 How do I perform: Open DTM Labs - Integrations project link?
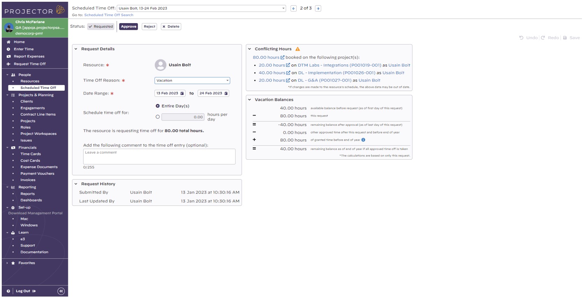coord(339,65)
